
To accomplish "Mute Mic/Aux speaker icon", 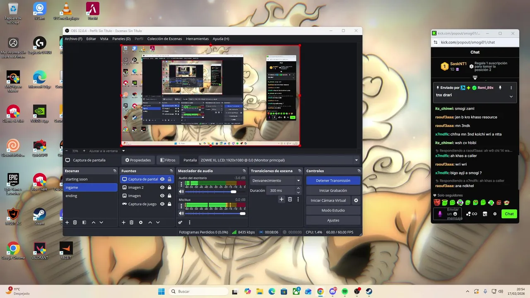I will pos(181,214).
